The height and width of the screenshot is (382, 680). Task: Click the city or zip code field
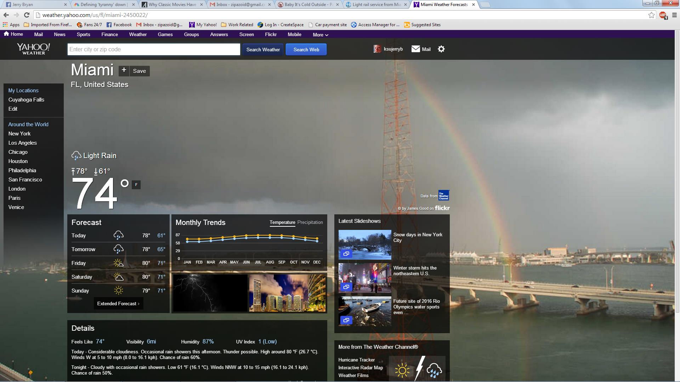[154, 50]
